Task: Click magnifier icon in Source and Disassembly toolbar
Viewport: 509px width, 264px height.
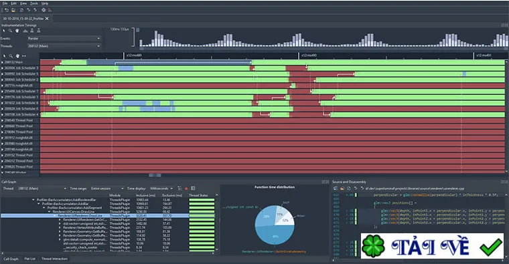Action: tap(349, 188)
